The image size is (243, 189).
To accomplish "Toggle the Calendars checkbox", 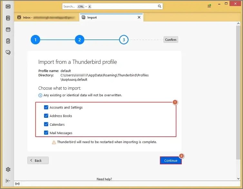I will pyautogui.click(x=46, y=124).
